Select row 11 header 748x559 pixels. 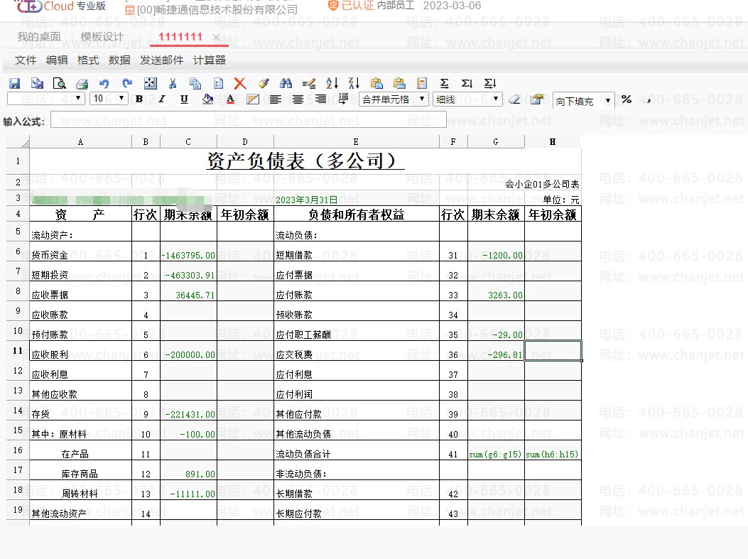18,351
